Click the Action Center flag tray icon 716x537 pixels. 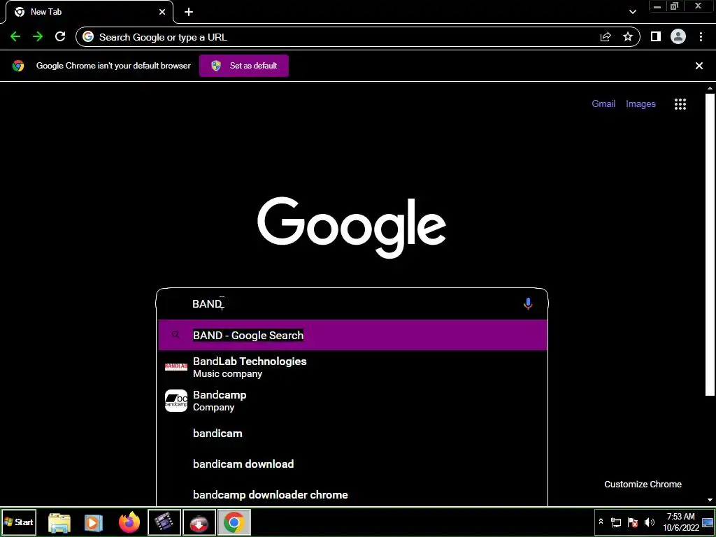[x=633, y=522]
